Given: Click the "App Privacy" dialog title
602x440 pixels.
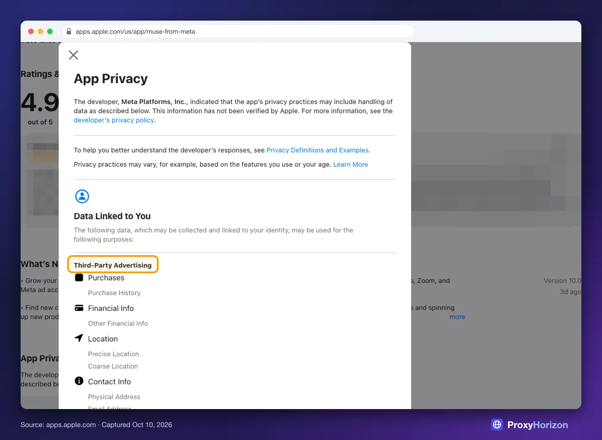Looking at the screenshot, I should click(111, 79).
